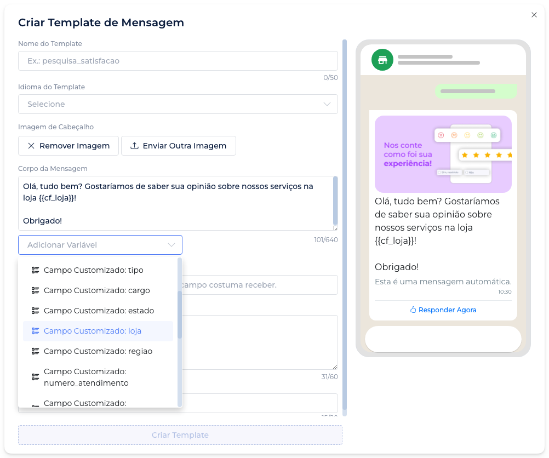This screenshot has height=458, width=549.
Task: Click the Corpo da Mensagem text area
Action: (x=174, y=203)
